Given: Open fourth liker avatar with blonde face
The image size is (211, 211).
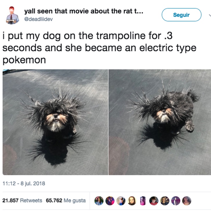Looking at the screenshot, I should (x=132, y=201).
